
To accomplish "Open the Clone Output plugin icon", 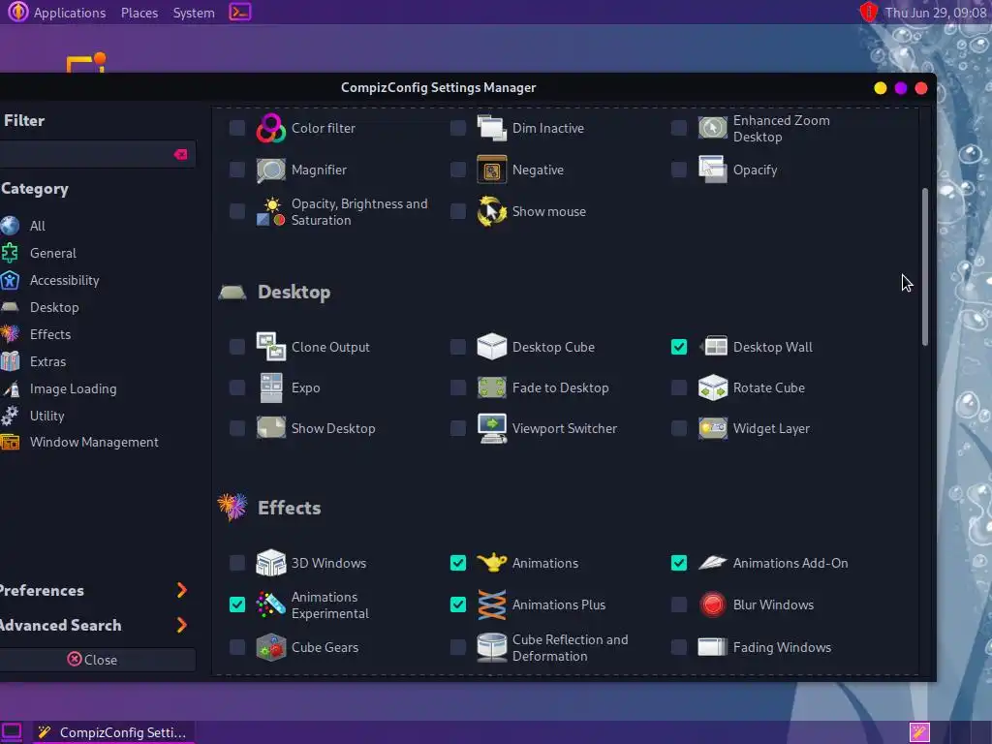I will (271, 348).
